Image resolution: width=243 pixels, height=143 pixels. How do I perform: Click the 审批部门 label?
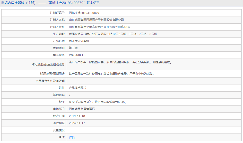[59, 109]
